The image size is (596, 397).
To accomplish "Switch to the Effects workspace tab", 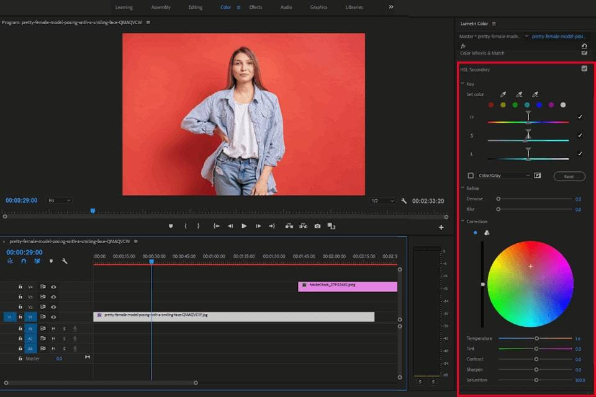I will (255, 7).
